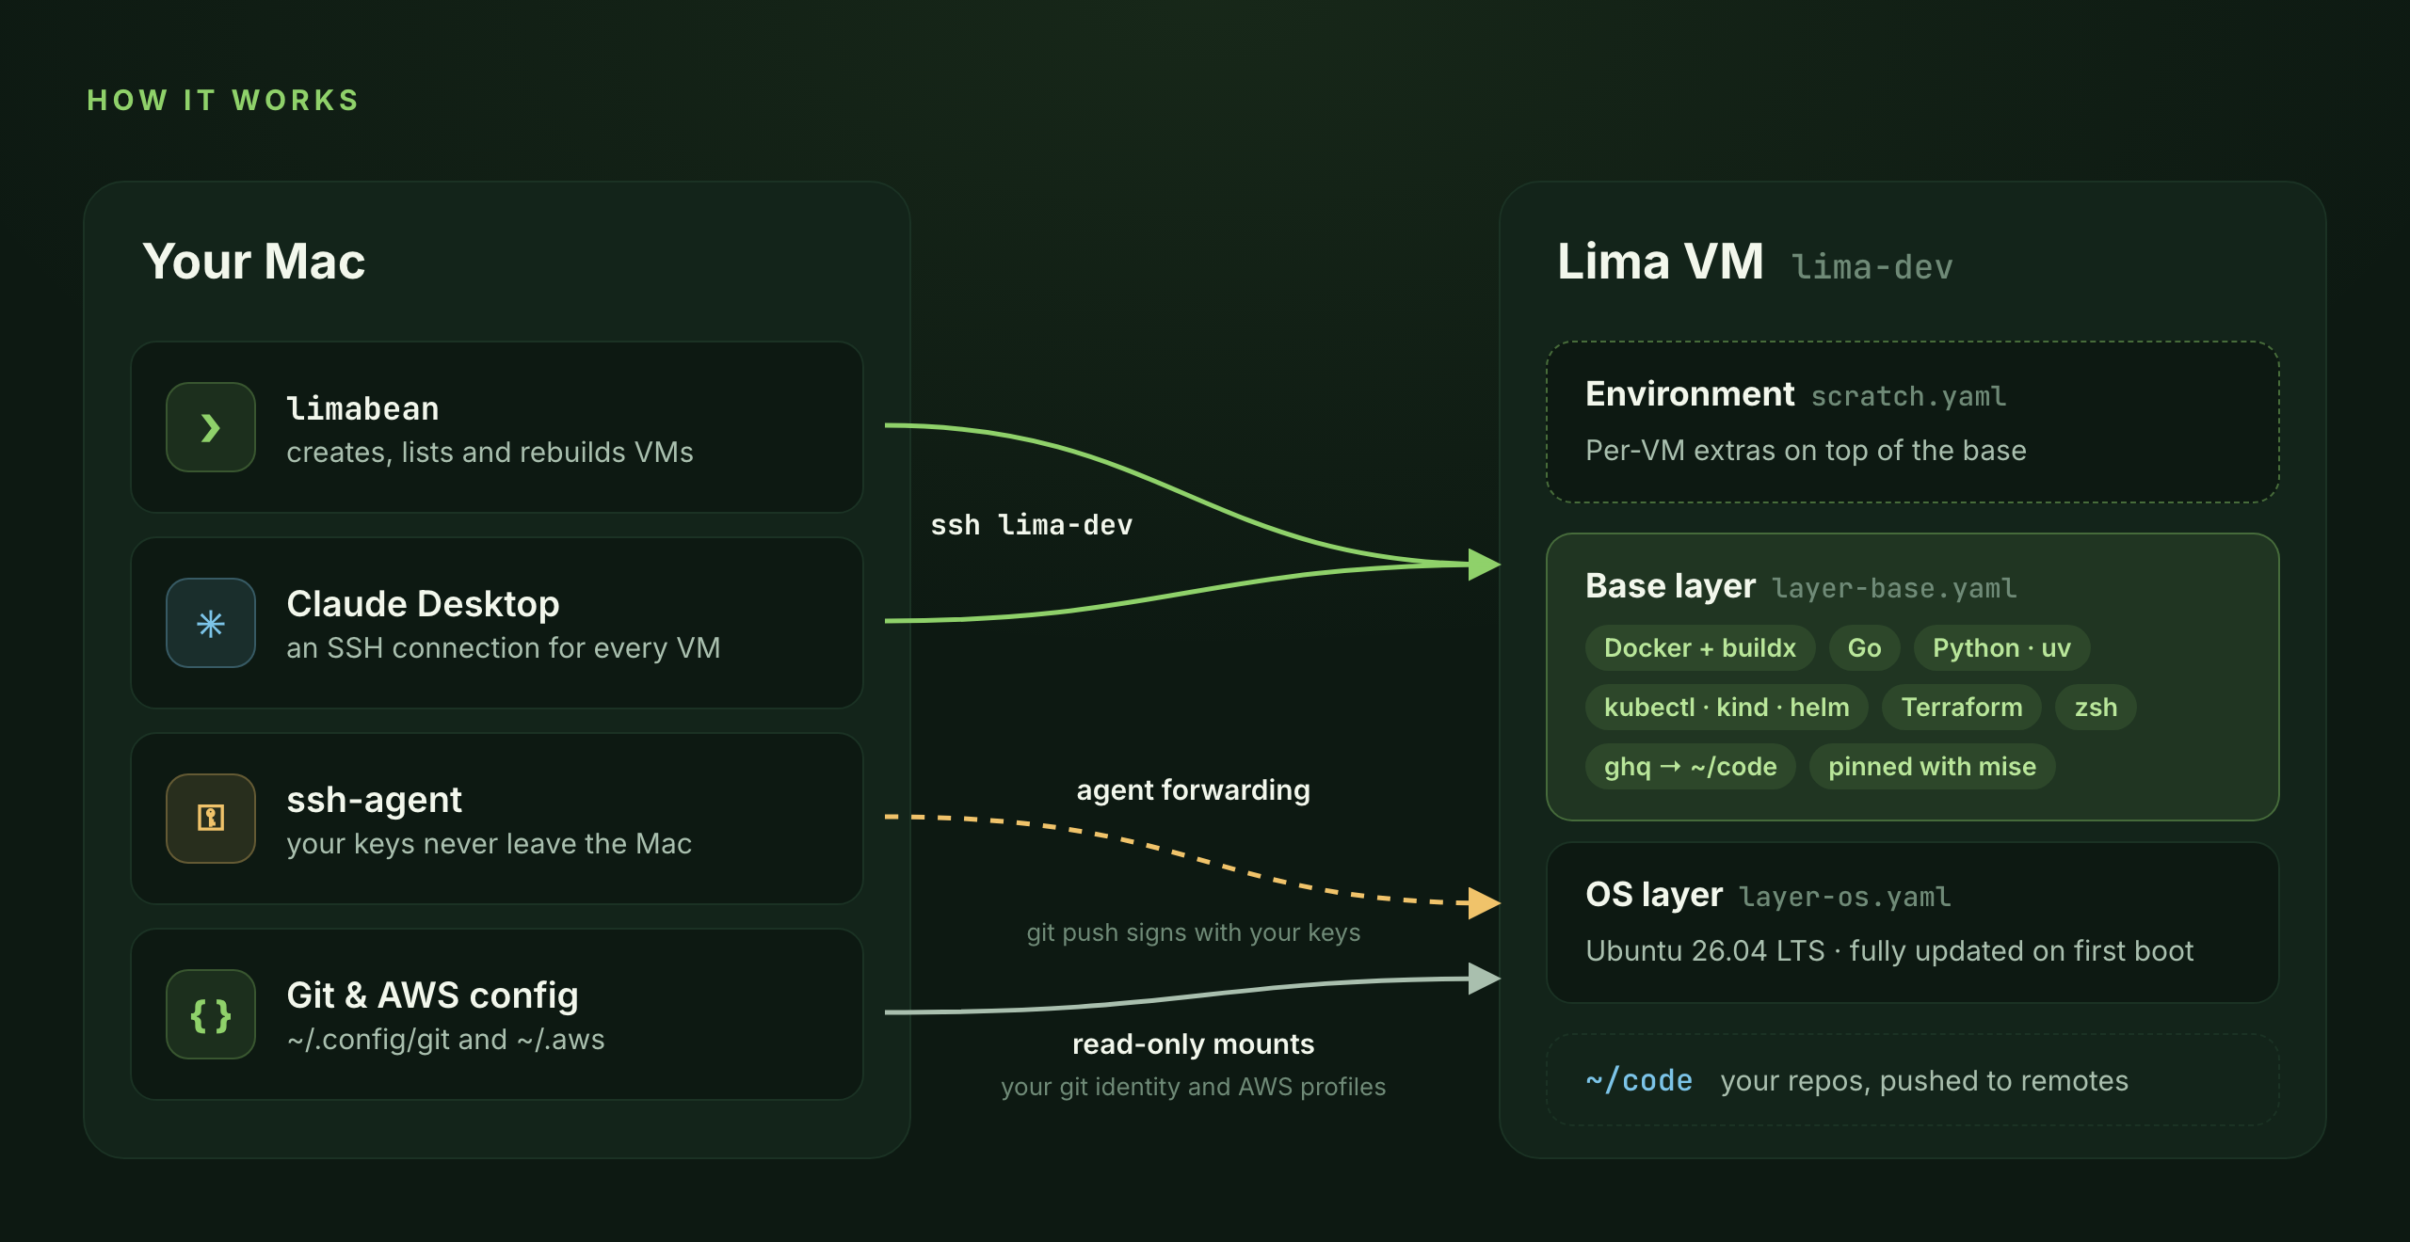Click the 'Claude Desktop' card title

point(423,603)
